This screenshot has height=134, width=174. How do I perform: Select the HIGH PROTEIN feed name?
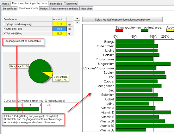[13, 29]
